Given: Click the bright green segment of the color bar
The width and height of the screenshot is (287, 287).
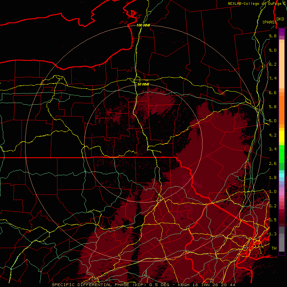Looking at the screenshot, I should pos(282,154).
